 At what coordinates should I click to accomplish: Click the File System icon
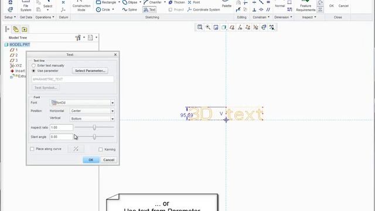(x=26, y=6)
